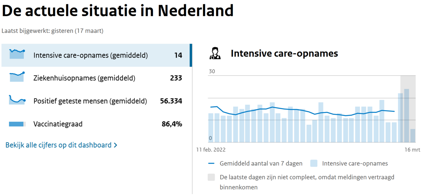Viewport: 421px width, 196px height.
Task: Open 'Bekijk alle cijfers op dit dashboard' link
Action: click(59, 145)
